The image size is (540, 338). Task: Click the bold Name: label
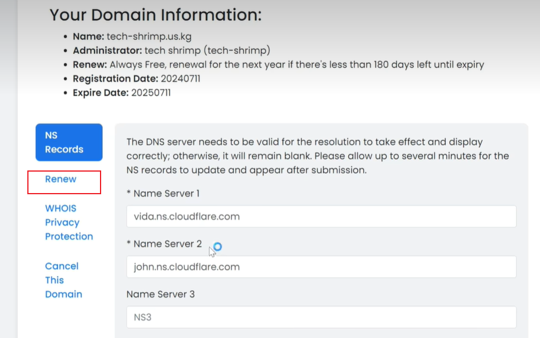(88, 37)
